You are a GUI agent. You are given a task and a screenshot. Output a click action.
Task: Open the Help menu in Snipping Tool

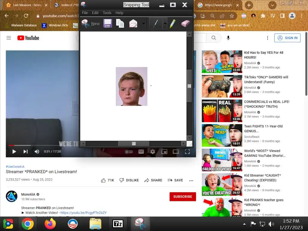(x=119, y=13)
